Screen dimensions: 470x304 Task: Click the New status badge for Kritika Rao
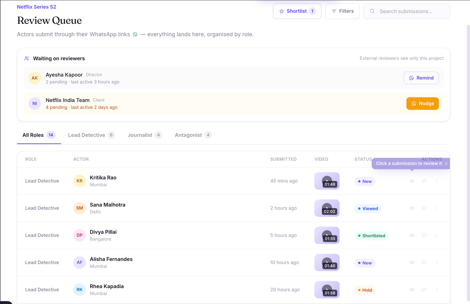point(365,182)
